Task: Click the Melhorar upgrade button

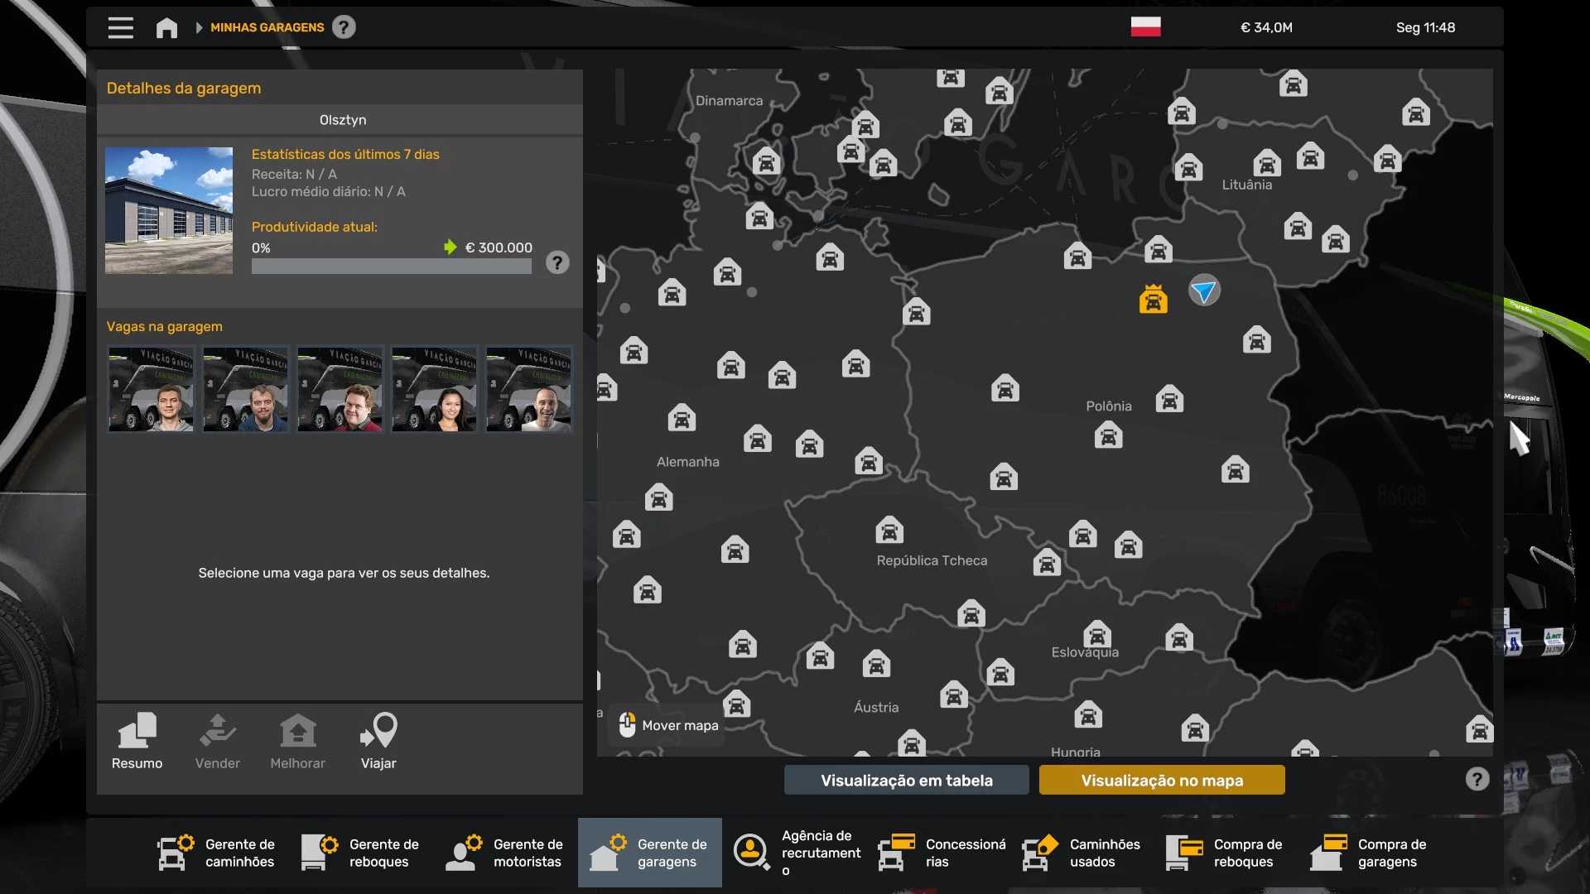Action: click(x=297, y=741)
